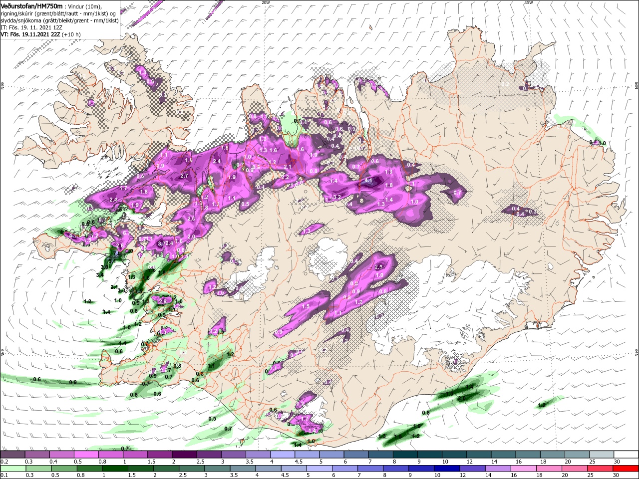Click the 20W longitude label
639x479 pixels.
coord(266,2)
